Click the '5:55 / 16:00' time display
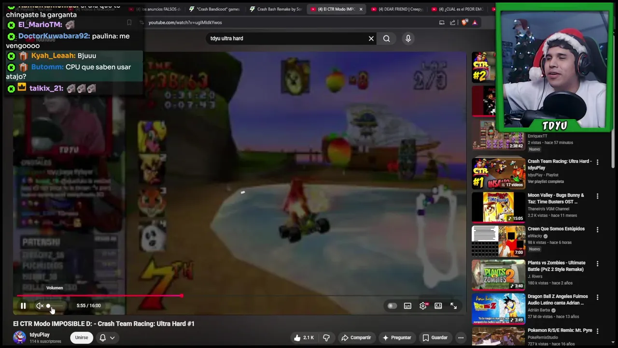Image resolution: width=618 pixels, height=348 pixels. tap(88, 305)
